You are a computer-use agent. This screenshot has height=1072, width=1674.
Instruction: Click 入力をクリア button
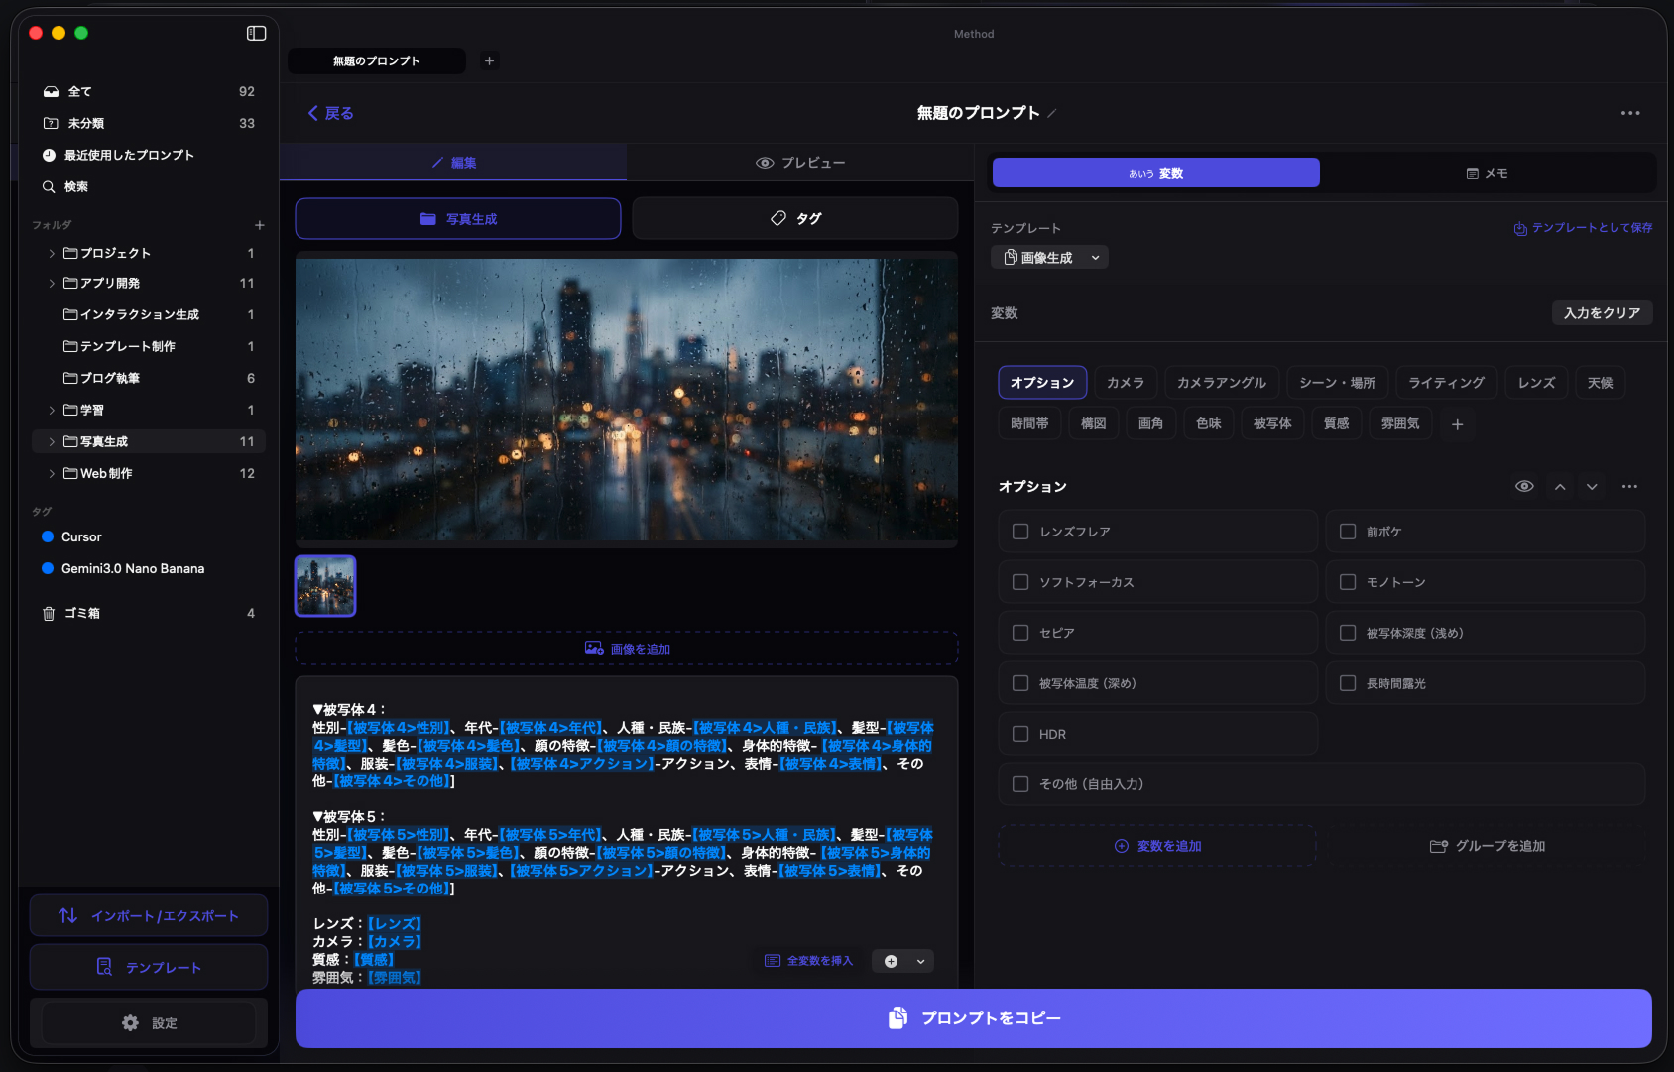click(1601, 313)
